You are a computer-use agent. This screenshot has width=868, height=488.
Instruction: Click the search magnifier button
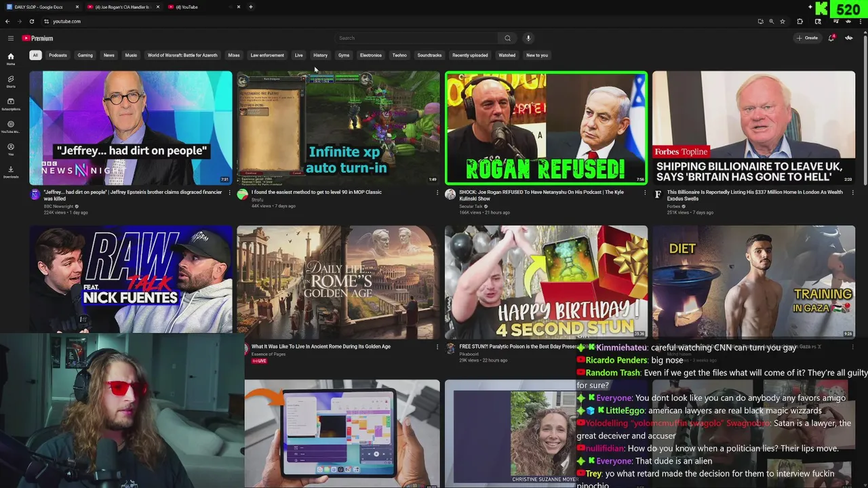(507, 38)
